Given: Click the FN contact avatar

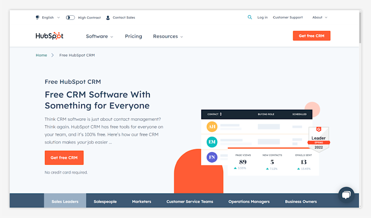Looking at the screenshot, I should [x=212, y=157].
